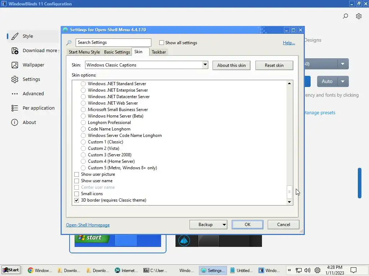The image size is (369, 276).
Task: Expand the Backup button dropdown arrow
Action: [224, 225]
